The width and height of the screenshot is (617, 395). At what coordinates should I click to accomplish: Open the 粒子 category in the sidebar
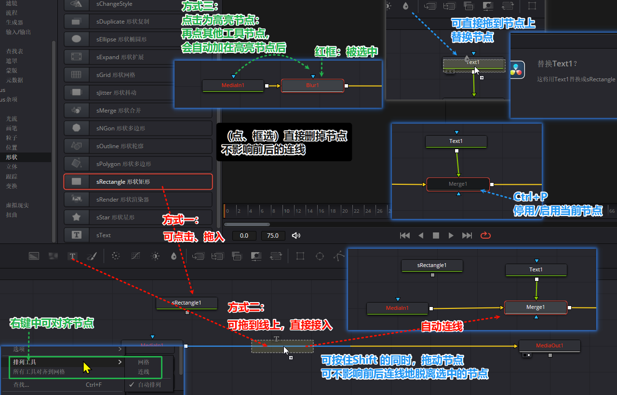tap(12, 138)
